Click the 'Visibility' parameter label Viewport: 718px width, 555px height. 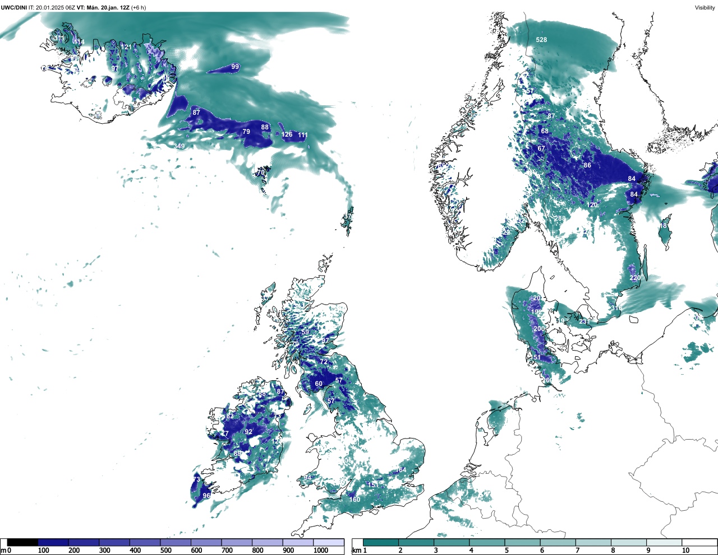tap(705, 8)
